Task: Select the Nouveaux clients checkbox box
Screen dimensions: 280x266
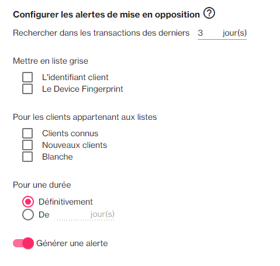Action: click(x=27, y=145)
